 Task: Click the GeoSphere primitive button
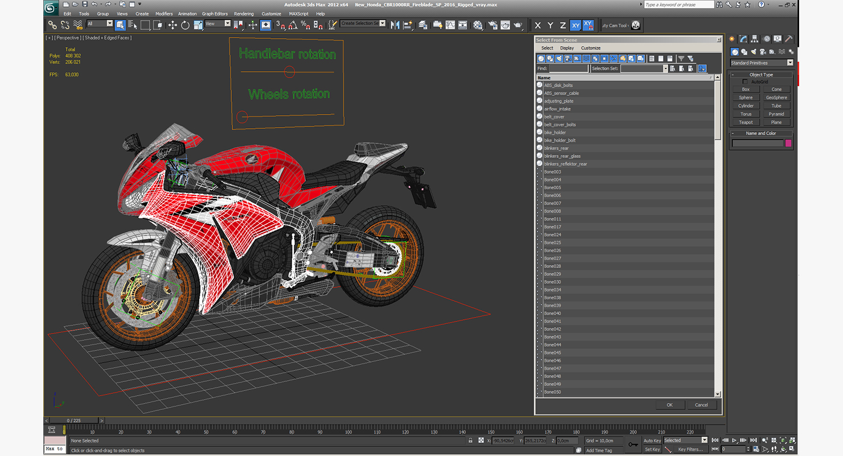[x=776, y=97]
